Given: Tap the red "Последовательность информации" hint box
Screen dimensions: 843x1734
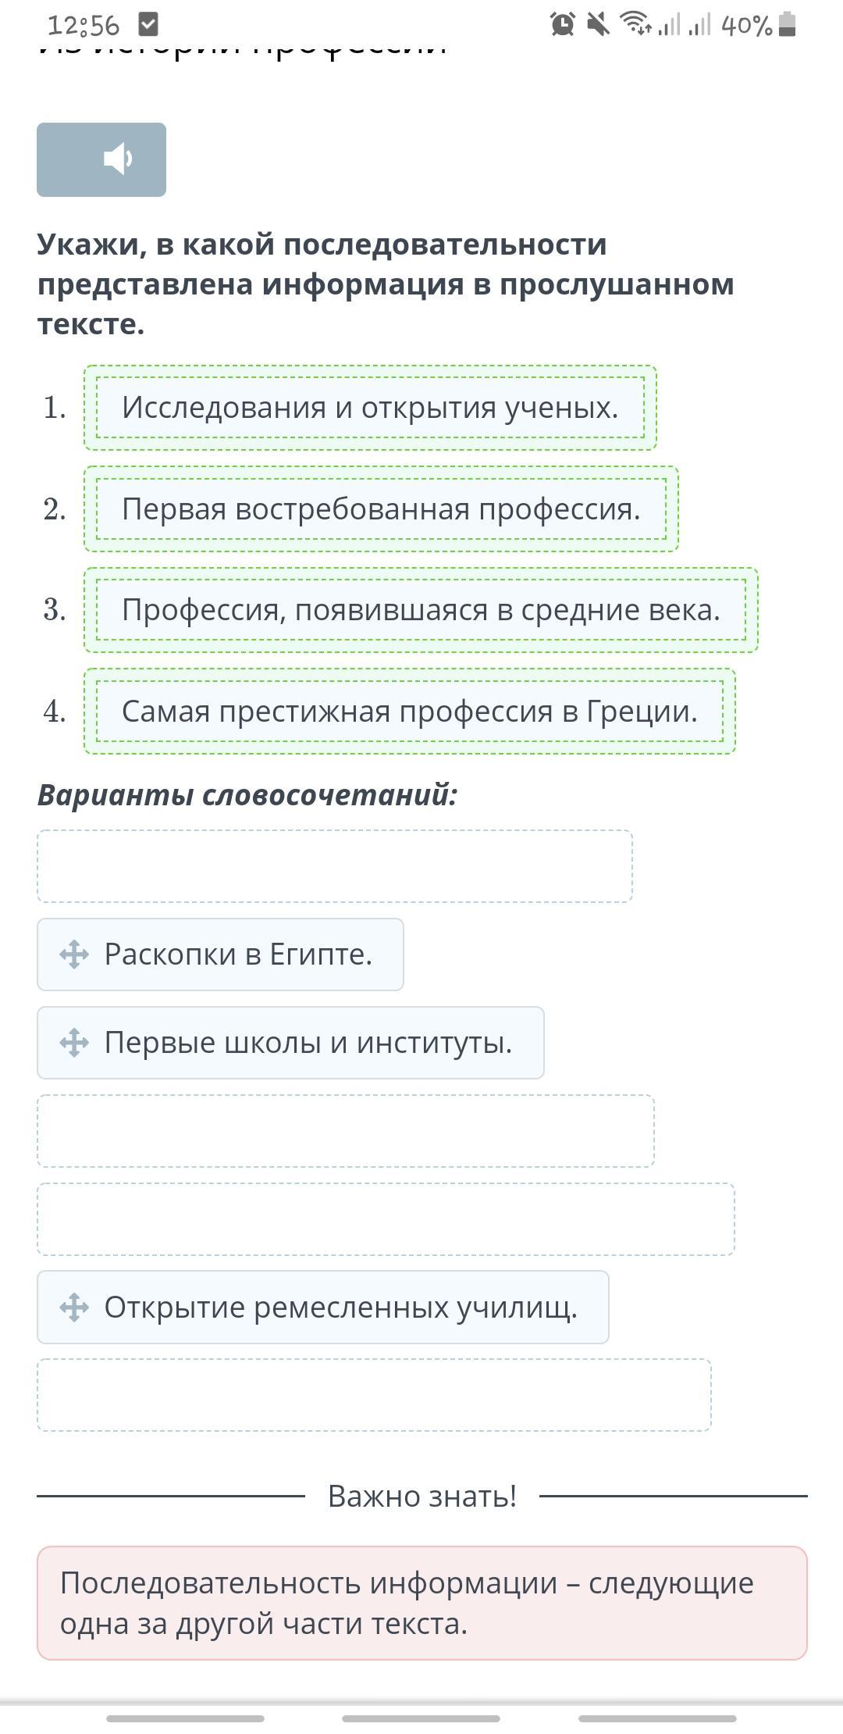Looking at the screenshot, I should coord(421,1603).
